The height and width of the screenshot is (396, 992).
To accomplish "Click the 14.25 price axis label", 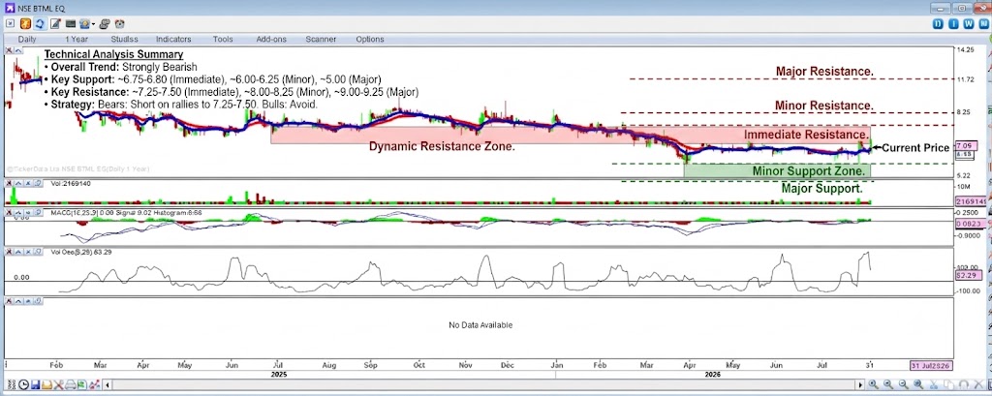I will click(965, 49).
